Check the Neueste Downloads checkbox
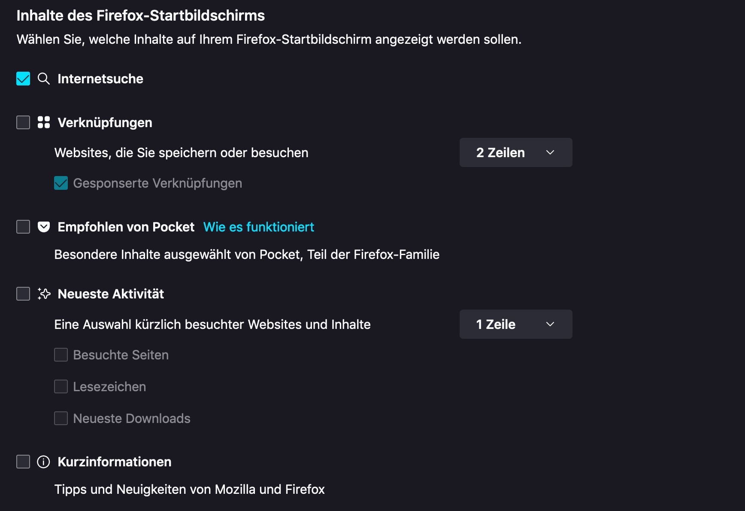 61,418
